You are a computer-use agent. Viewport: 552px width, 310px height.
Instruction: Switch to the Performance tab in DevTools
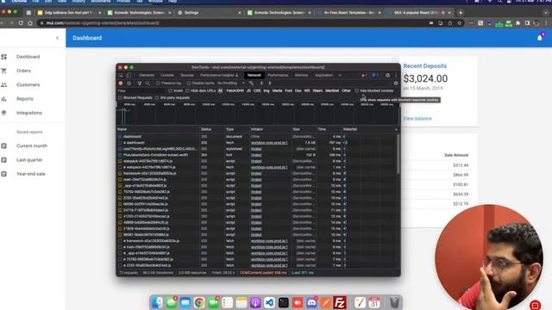[x=278, y=75]
